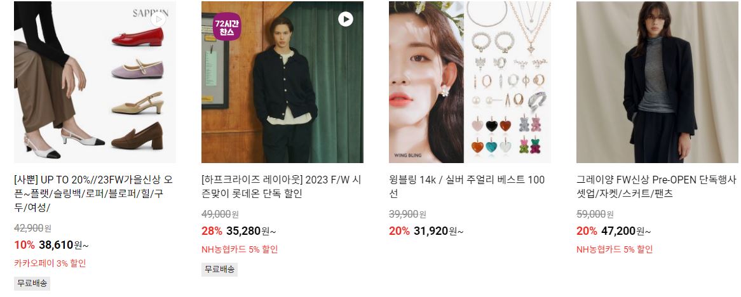Open the [하프크라이즈 레이아웃] 2023 F/W title
The image size is (741, 297).
click(281, 187)
